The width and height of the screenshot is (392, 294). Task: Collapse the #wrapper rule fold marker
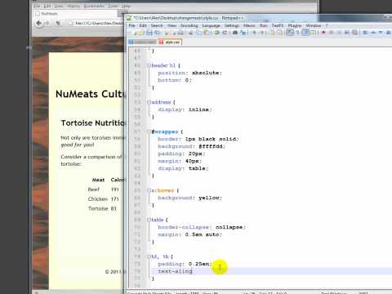149,131
